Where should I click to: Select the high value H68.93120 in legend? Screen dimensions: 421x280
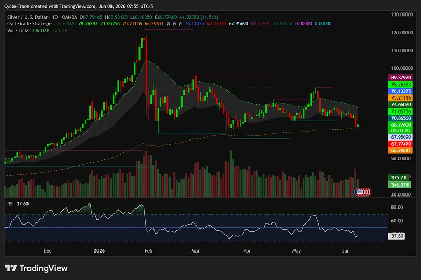click(116, 17)
